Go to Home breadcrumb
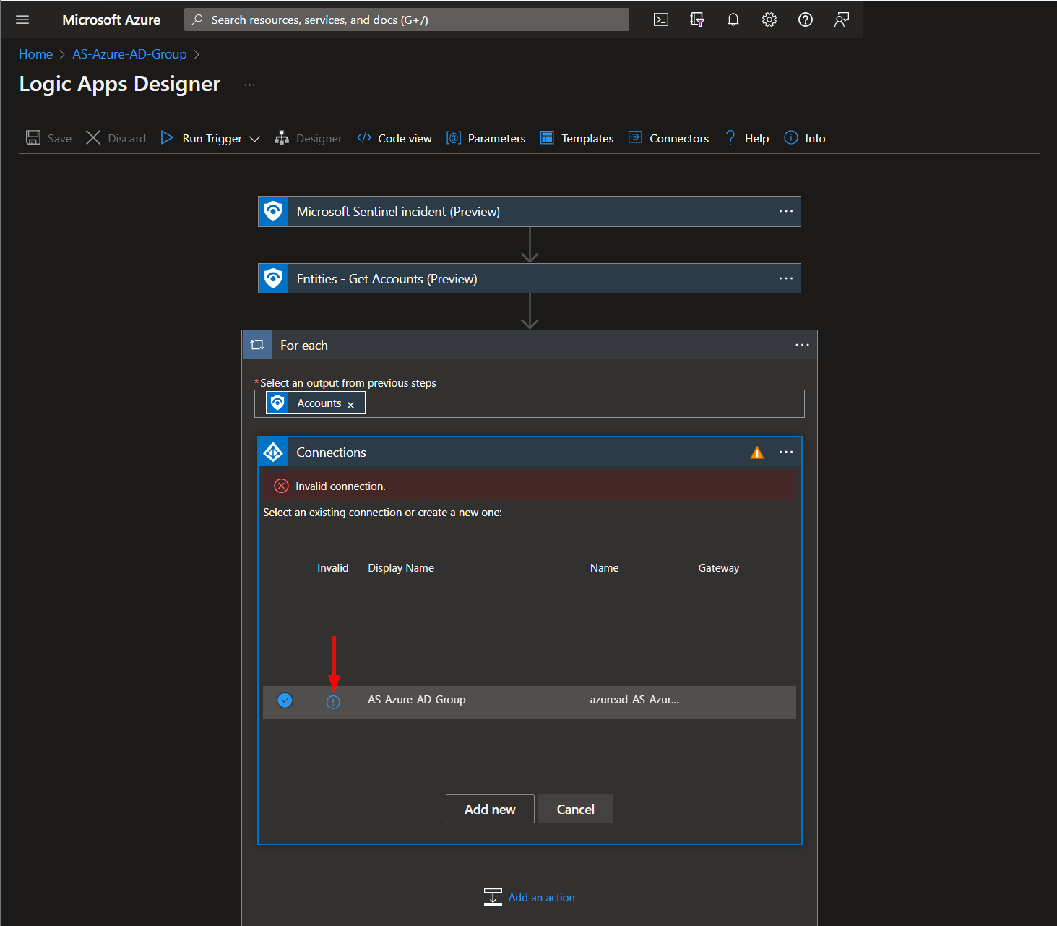The width and height of the screenshot is (1057, 926). coord(35,54)
